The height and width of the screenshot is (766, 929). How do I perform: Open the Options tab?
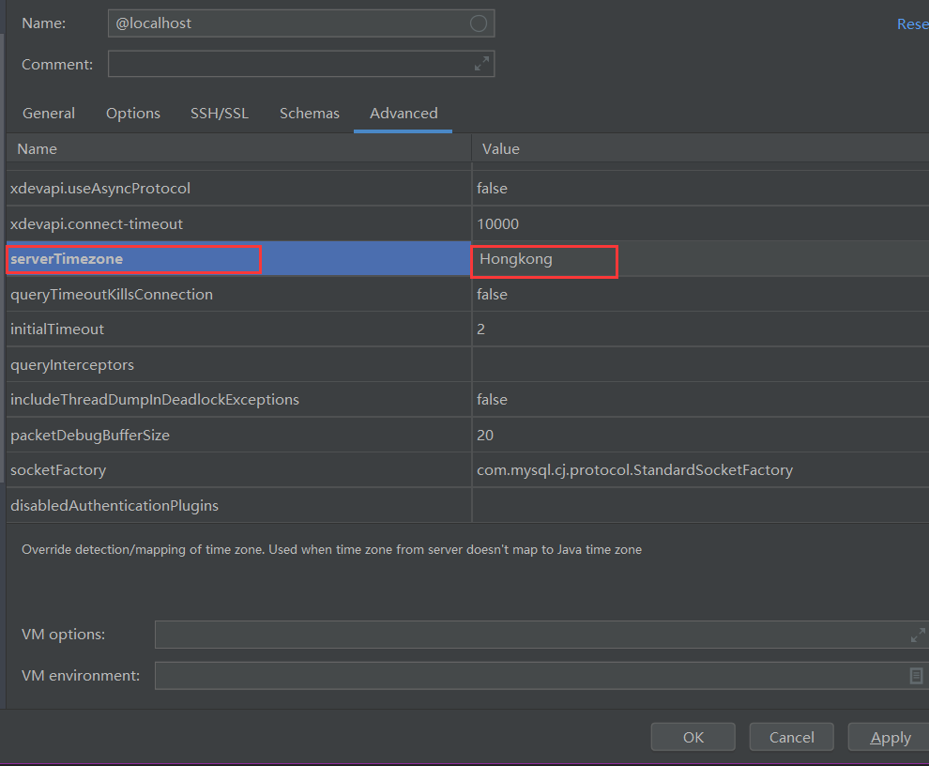[132, 113]
